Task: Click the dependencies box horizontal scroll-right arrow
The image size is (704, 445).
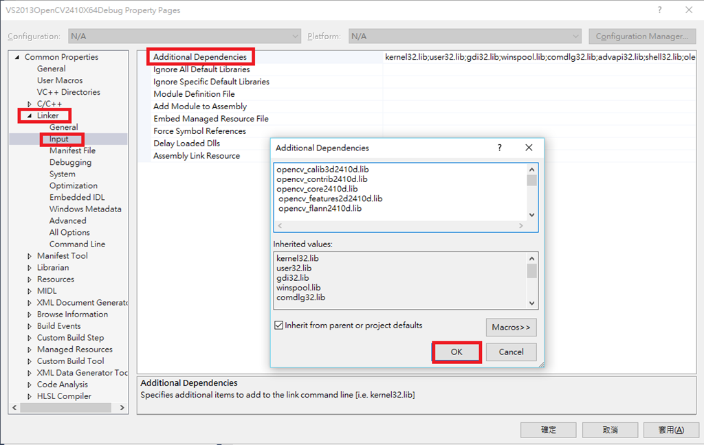Action: coord(521,226)
